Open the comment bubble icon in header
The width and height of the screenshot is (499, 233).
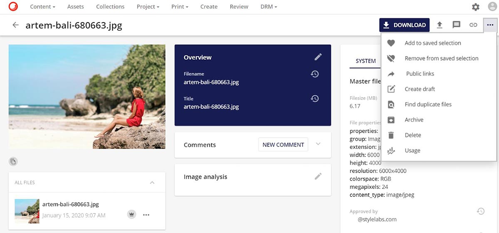tap(457, 25)
